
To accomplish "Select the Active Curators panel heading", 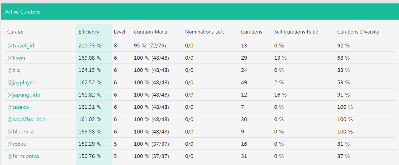I will point(23,12).
